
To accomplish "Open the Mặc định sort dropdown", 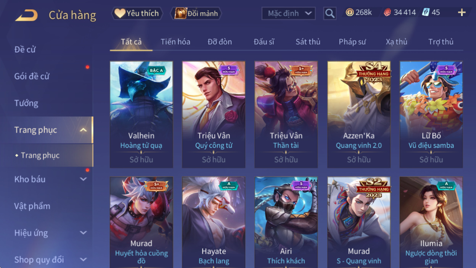I will (288, 13).
